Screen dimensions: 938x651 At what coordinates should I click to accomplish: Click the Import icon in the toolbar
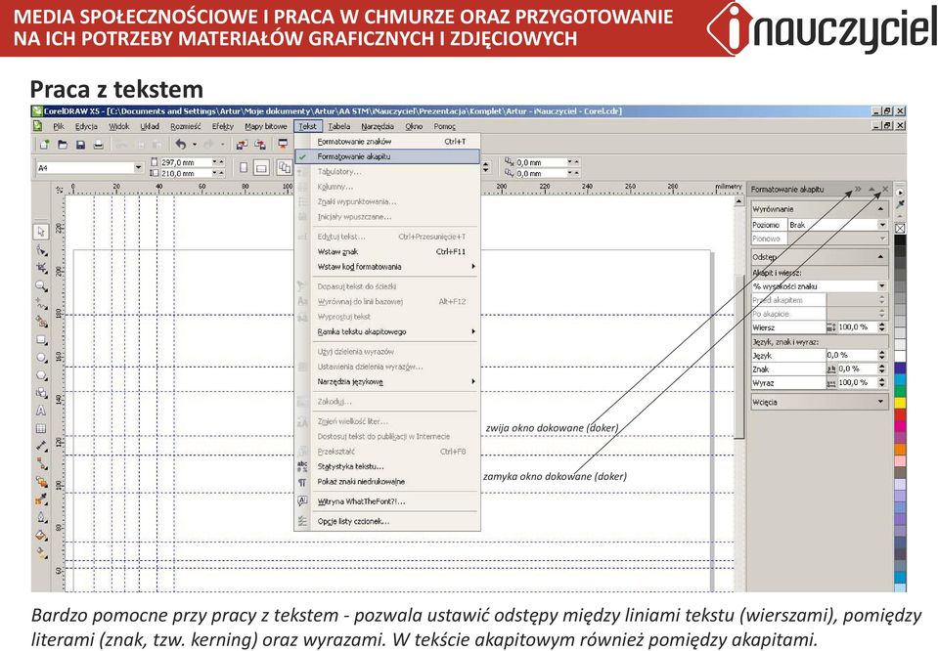[242, 145]
